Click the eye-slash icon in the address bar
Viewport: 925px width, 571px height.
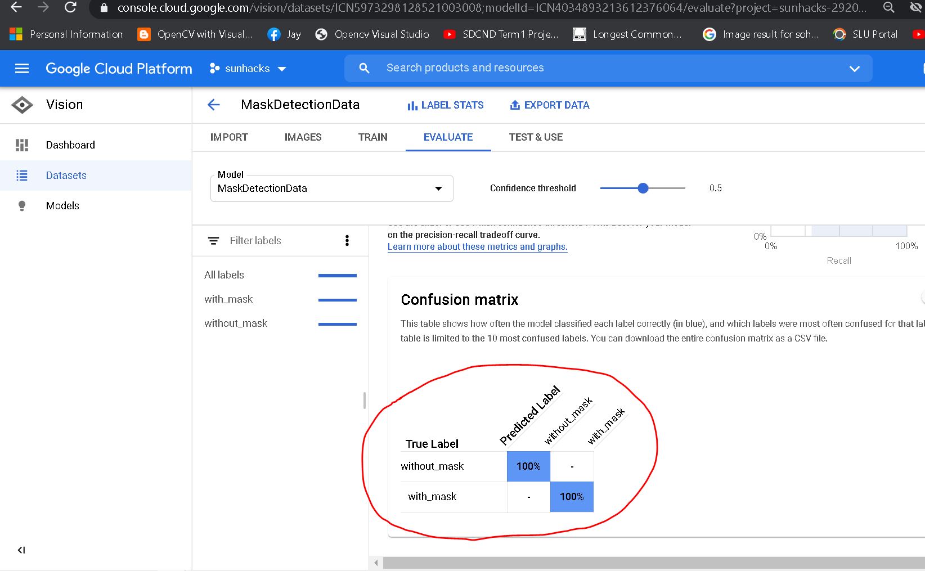coord(916,7)
